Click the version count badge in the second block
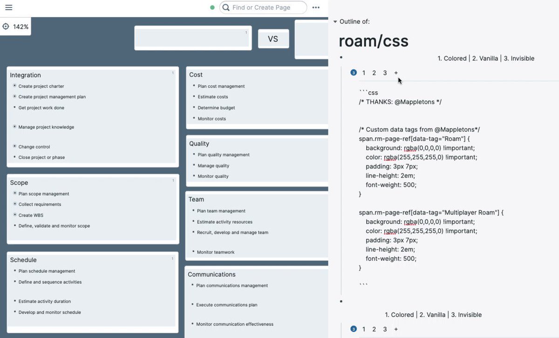The width and height of the screenshot is (559, 338). point(353,329)
